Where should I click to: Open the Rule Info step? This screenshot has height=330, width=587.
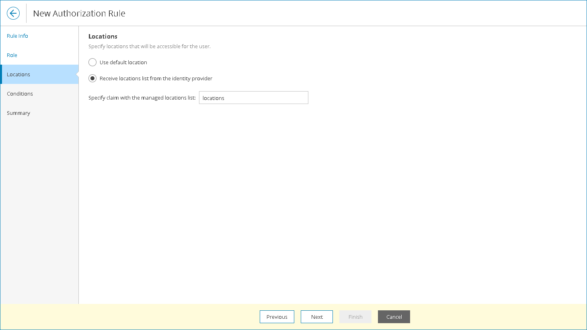pos(17,36)
